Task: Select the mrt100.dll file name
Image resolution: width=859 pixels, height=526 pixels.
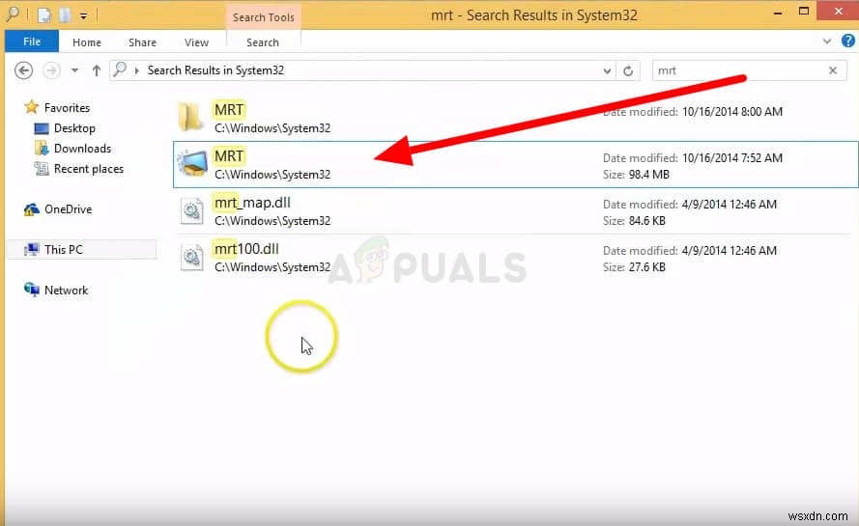Action: click(x=246, y=249)
